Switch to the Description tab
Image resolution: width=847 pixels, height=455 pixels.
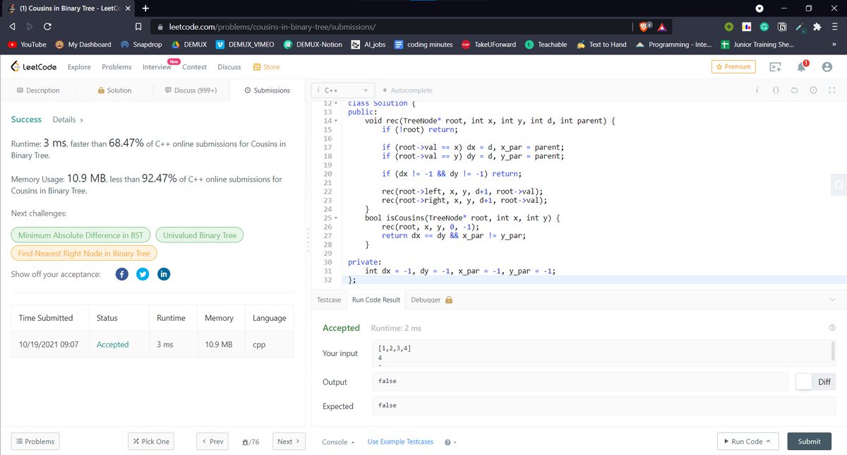pos(38,90)
